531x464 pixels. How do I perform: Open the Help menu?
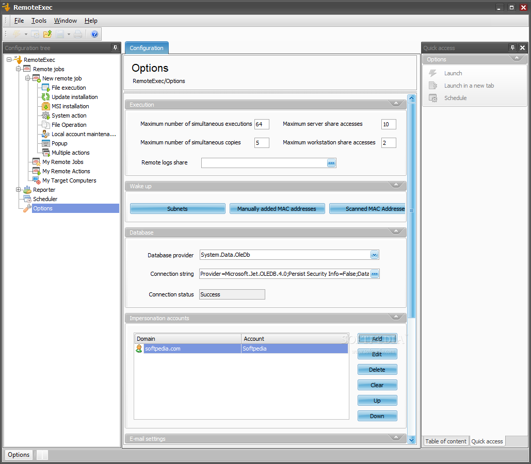[91, 21]
